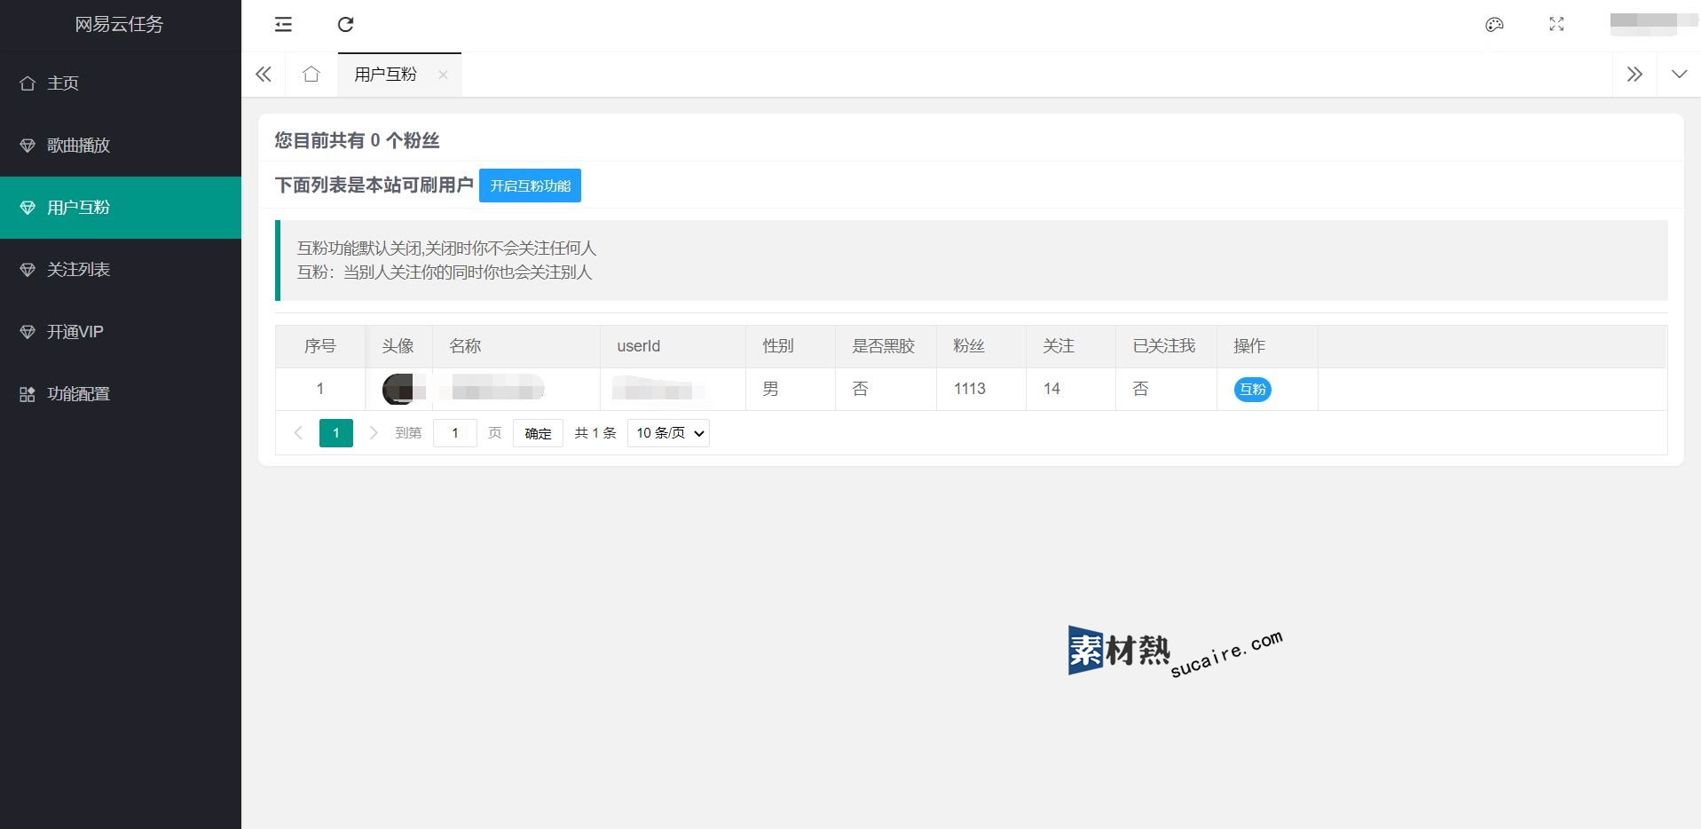Click the 头像 column header

pyautogui.click(x=398, y=346)
